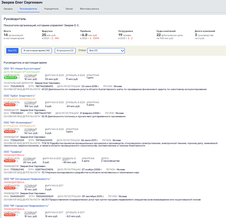Click ЛИКВИДИРОВАНА status under Трафика
The width and height of the screenshot is (226, 218).
point(14,155)
